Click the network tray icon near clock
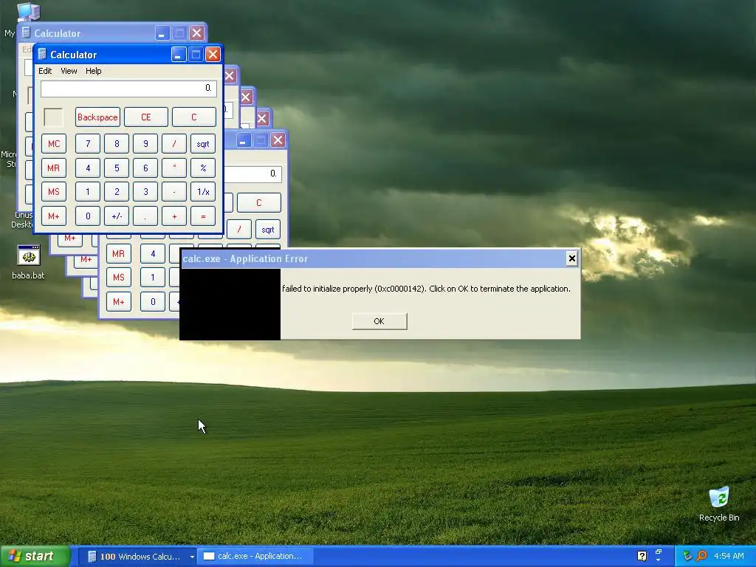The height and width of the screenshot is (567, 756). click(687, 556)
